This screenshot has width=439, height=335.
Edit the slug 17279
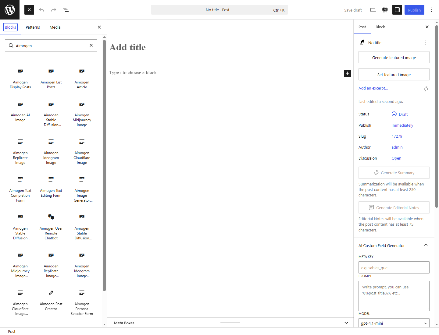pos(397,136)
